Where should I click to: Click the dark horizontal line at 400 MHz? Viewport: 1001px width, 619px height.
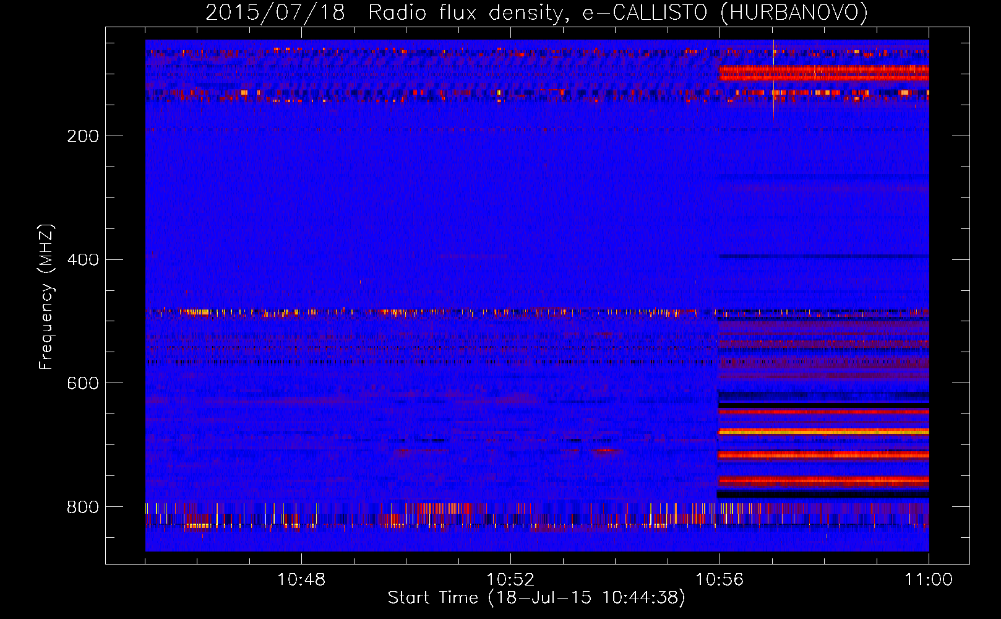coord(823,256)
